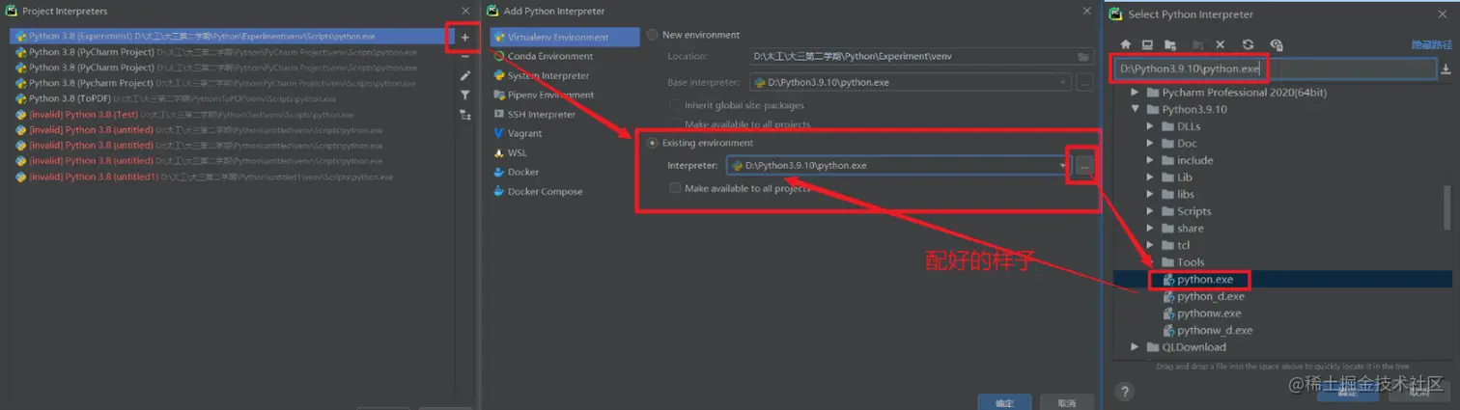Click the plus icon in Project Interpreters

coord(464,38)
